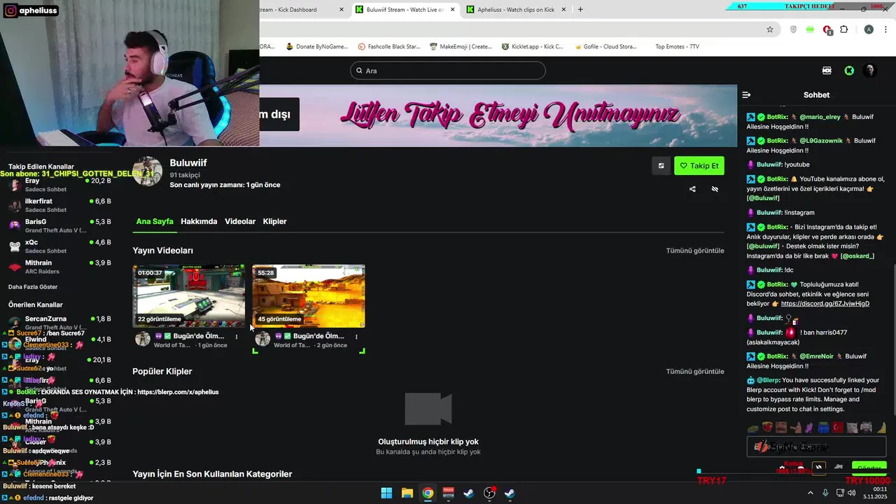The image size is (896, 504).
Task: Select Turkish flag emote in chat emote row
Action: 838,427
